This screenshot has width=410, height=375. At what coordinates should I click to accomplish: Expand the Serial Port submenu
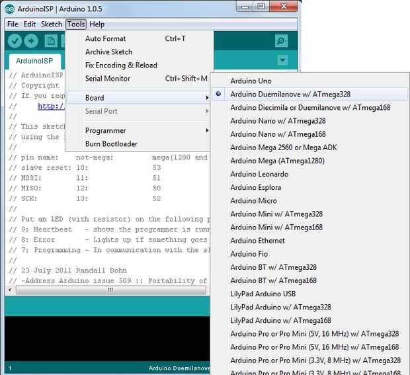pyautogui.click(x=138, y=111)
